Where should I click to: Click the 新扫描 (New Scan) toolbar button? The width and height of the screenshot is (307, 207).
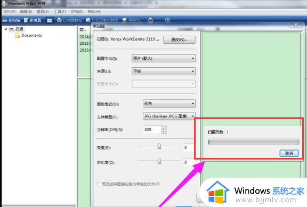coord(11,20)
